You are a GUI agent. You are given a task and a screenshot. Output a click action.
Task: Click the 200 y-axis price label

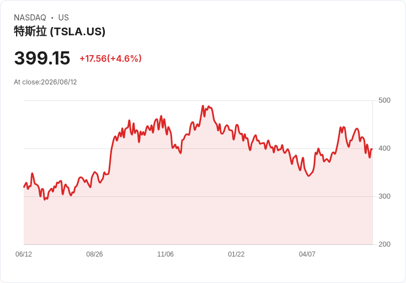[x=384, y=244]
